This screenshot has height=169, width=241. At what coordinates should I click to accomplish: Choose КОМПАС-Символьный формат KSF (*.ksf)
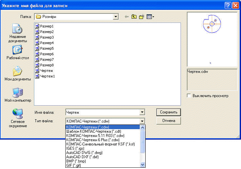[103, 144]
